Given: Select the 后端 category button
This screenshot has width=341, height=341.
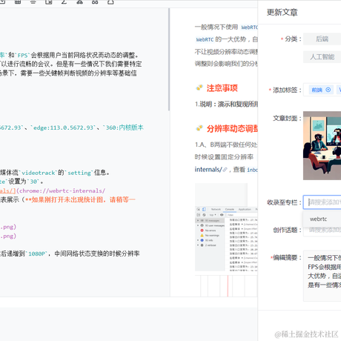Looking at the screenshot, I should point(322,39).
